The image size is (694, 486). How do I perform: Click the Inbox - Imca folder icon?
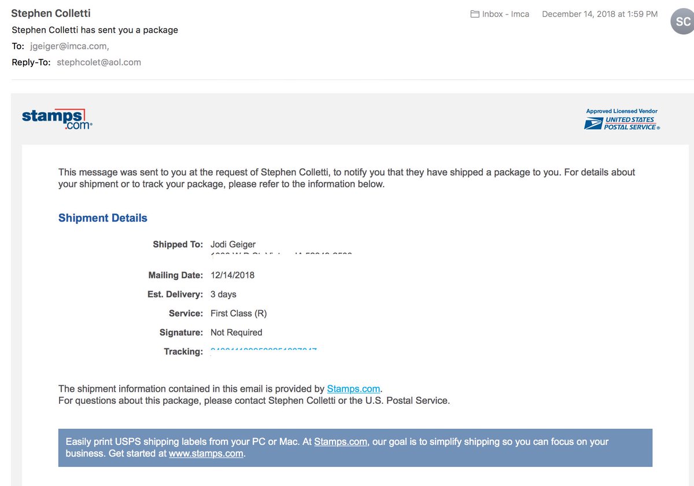point(475,14)
